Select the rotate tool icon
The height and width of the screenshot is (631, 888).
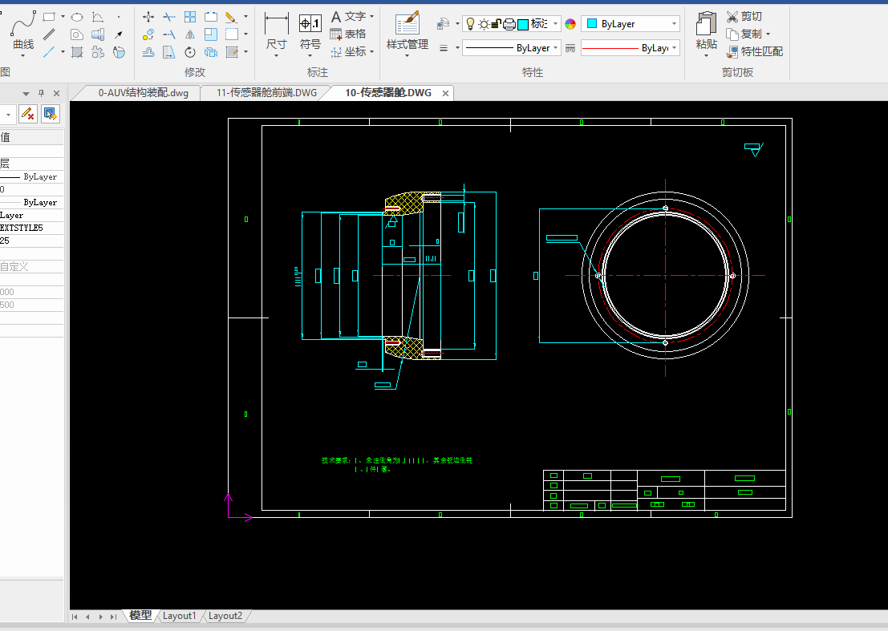click(190, 52)
